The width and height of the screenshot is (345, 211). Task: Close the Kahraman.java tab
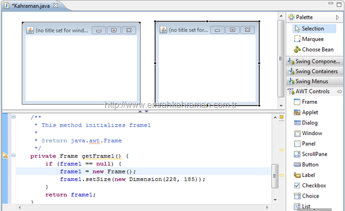click(56, 5)
